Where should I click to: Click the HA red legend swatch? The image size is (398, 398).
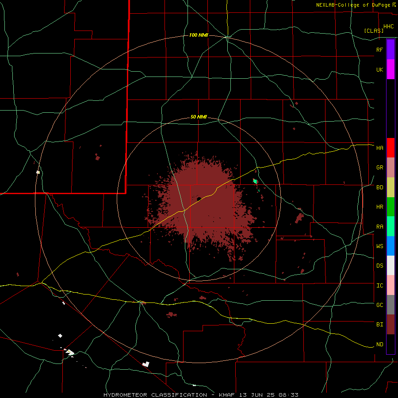click(390, 148)
